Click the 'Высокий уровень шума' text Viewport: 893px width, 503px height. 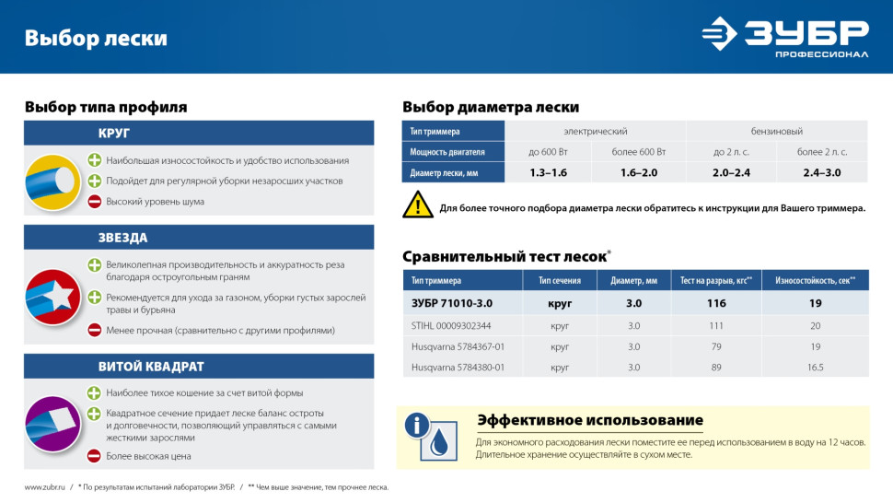coord(155,201)
